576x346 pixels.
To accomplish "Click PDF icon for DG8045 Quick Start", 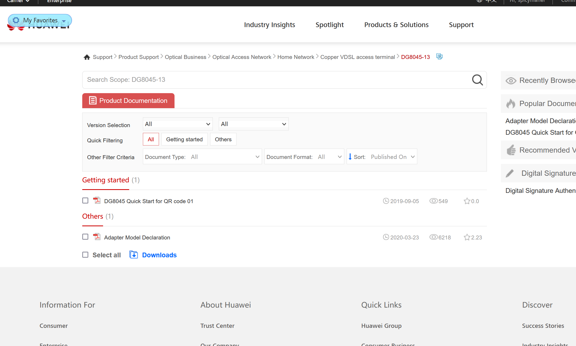I will point(97,200).
